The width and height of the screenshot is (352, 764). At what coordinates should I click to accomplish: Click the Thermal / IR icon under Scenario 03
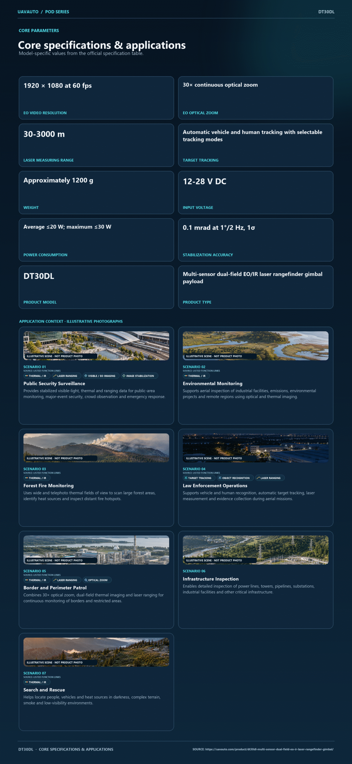point(27,478)
